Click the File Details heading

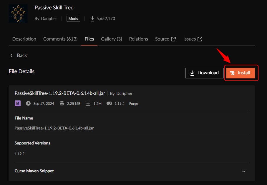pos(21,71)
